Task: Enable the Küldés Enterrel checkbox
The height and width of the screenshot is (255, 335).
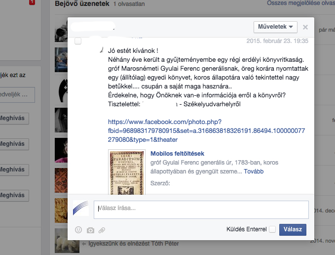Action: pos(272,229)
